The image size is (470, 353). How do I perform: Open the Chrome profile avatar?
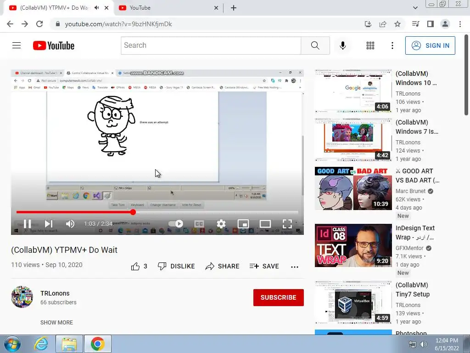tap(445, 24)
